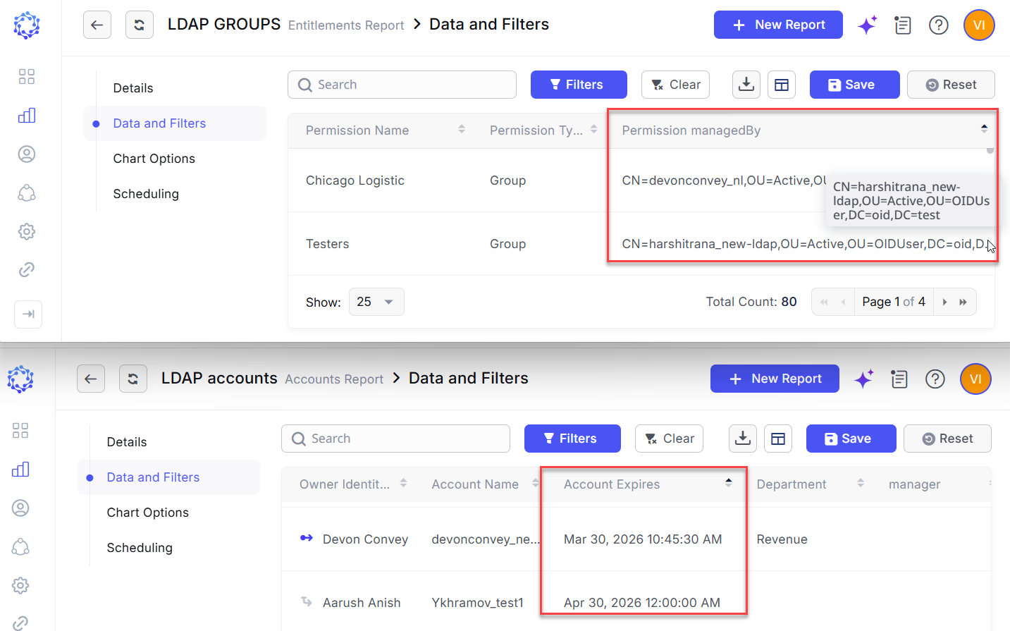Viewport: 1010px width, 631px height.
Task: Sort by Department column
Action: coord(861,484)
